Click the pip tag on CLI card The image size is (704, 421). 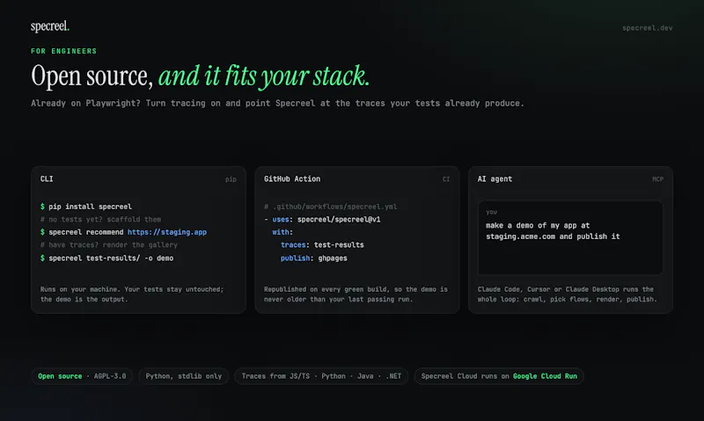pos(231,179)
